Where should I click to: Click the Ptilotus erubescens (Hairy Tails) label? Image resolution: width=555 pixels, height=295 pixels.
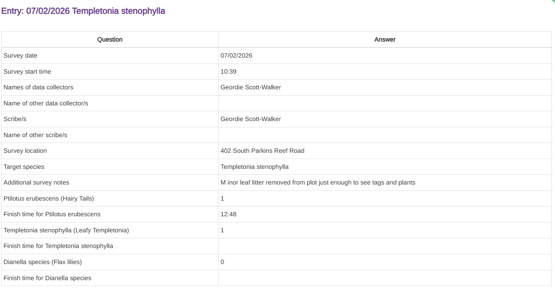pyautogui.click(x=48, y=199)
